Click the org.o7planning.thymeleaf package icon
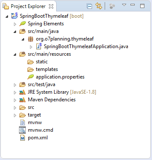This screenshot has height=160, width=152. [30, 39]
